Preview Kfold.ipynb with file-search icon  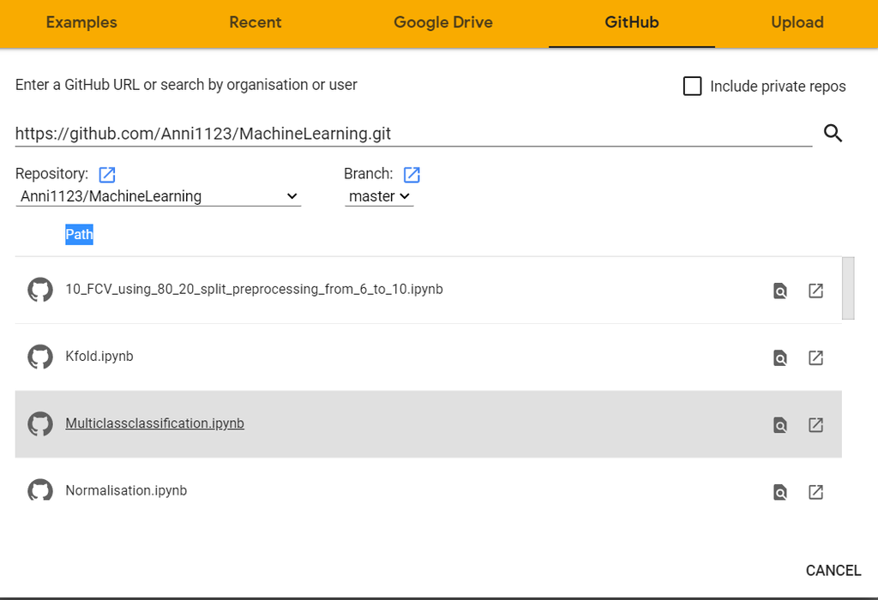(780, 357)
